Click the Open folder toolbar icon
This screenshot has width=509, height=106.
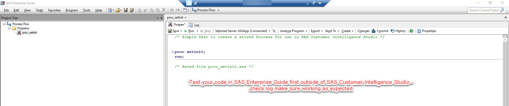(x=117, y=10)
